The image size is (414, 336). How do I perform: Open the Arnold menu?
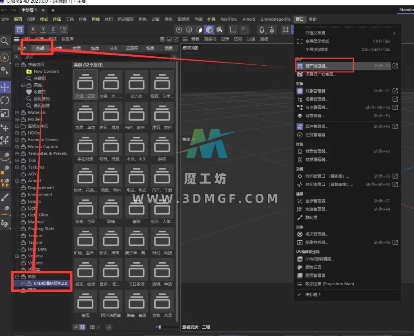[249, 19]
